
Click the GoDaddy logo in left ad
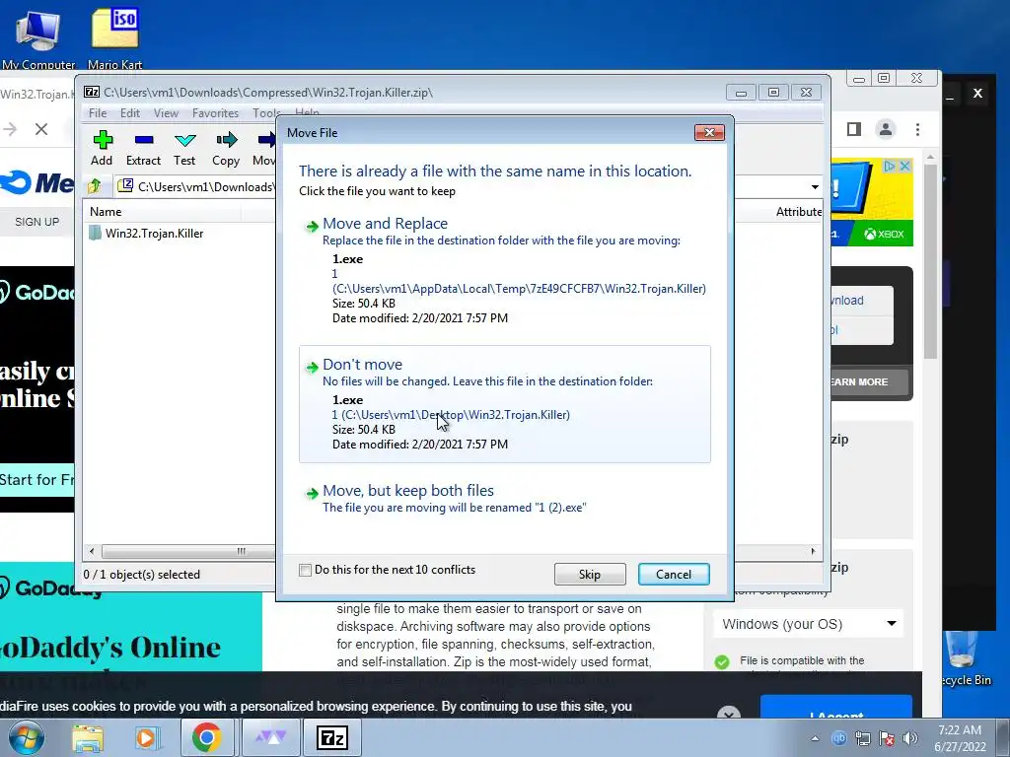pos(37,292)
